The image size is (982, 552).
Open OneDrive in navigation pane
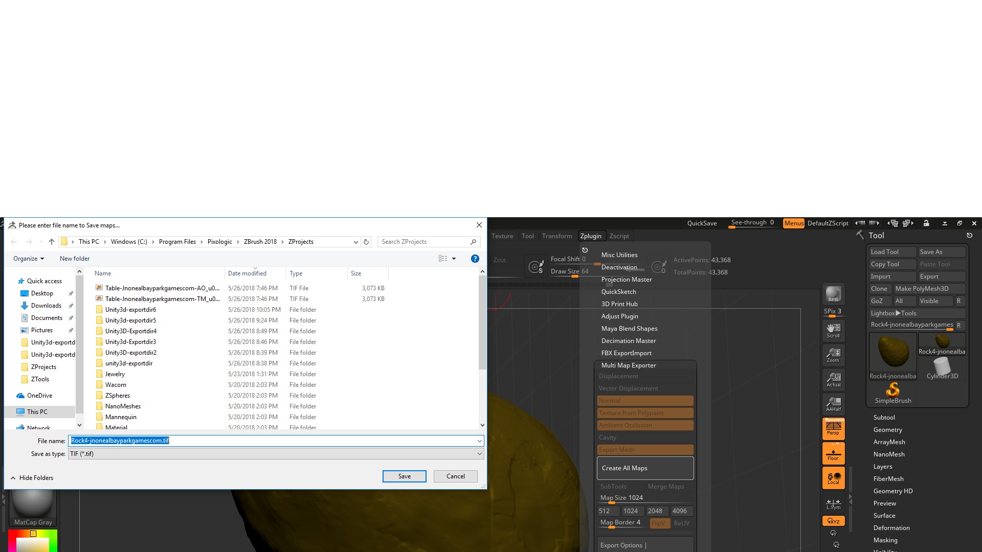39,396
